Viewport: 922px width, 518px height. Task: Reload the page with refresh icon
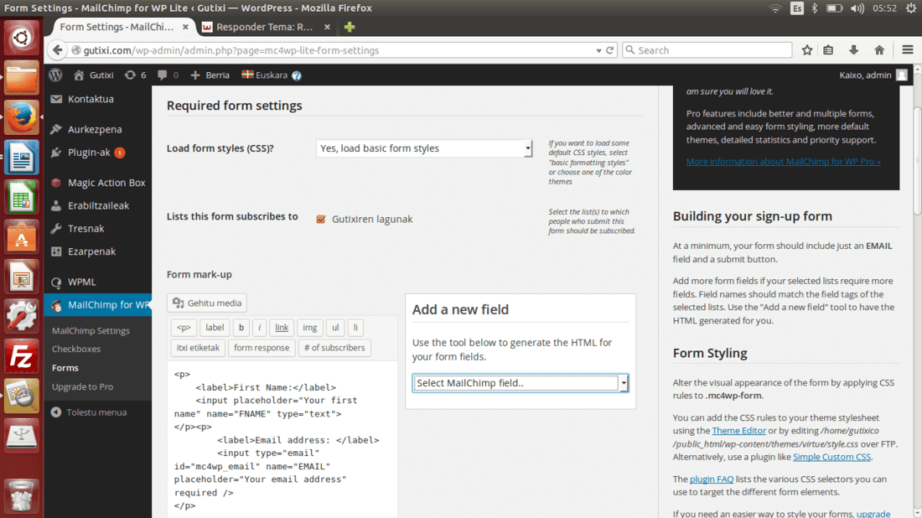(x=609, y=50)
